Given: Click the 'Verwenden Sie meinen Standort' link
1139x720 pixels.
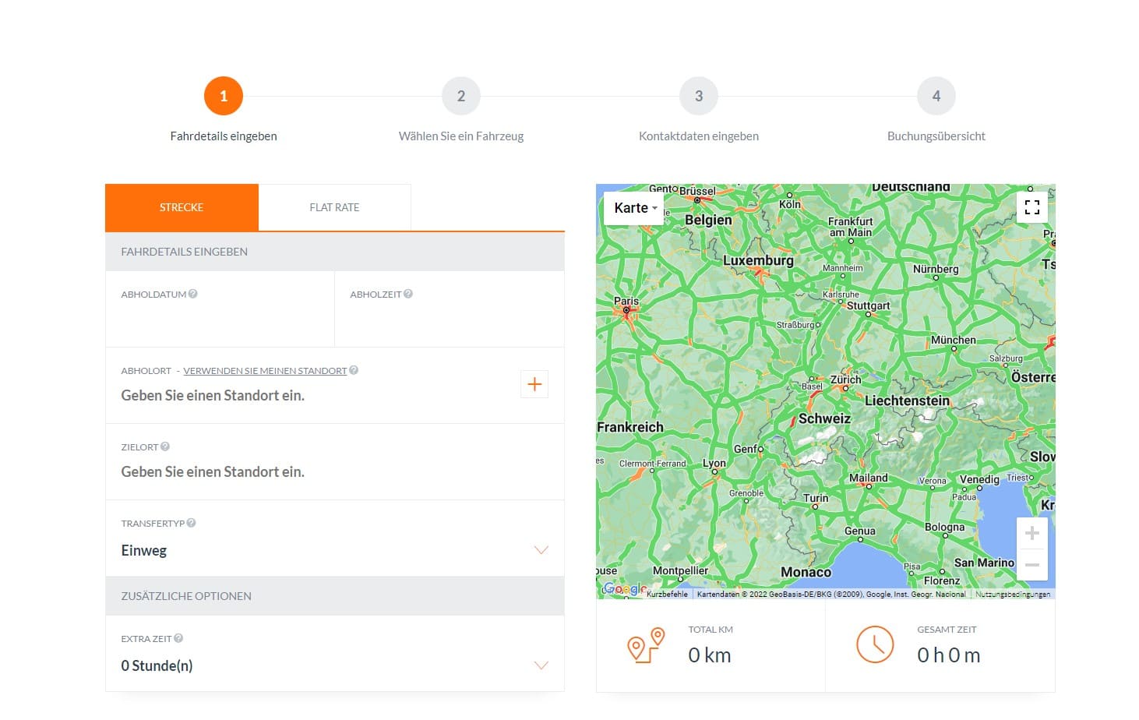Looking at the screenshot, I should (x=265, y=371).
